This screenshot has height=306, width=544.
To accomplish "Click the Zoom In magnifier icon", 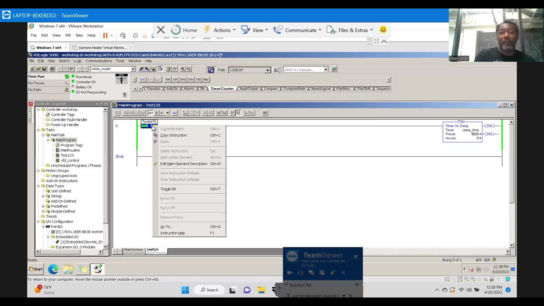I will coord(183,69).
